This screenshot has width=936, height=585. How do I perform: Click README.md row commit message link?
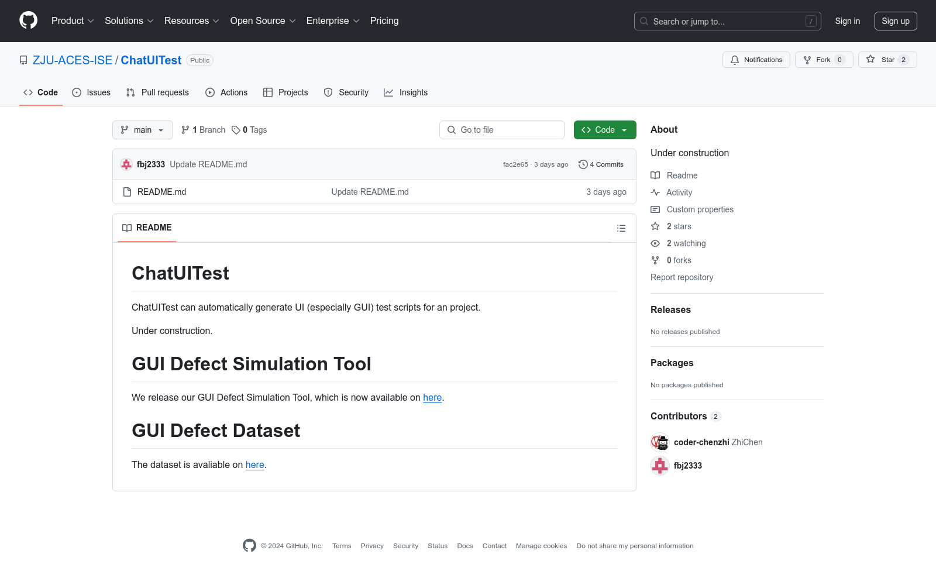370,192
